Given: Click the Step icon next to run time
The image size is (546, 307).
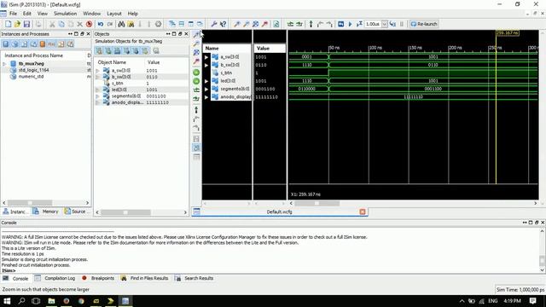Looking at the screenshot, I should click(392, 24).
